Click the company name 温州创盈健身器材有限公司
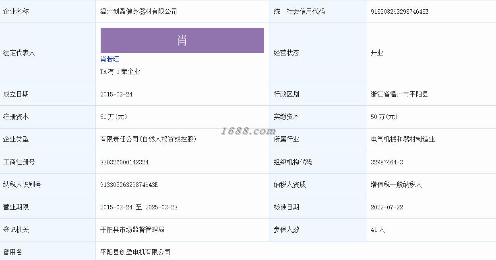The height and width of the screenshot is (260, 496). [138, 12]
